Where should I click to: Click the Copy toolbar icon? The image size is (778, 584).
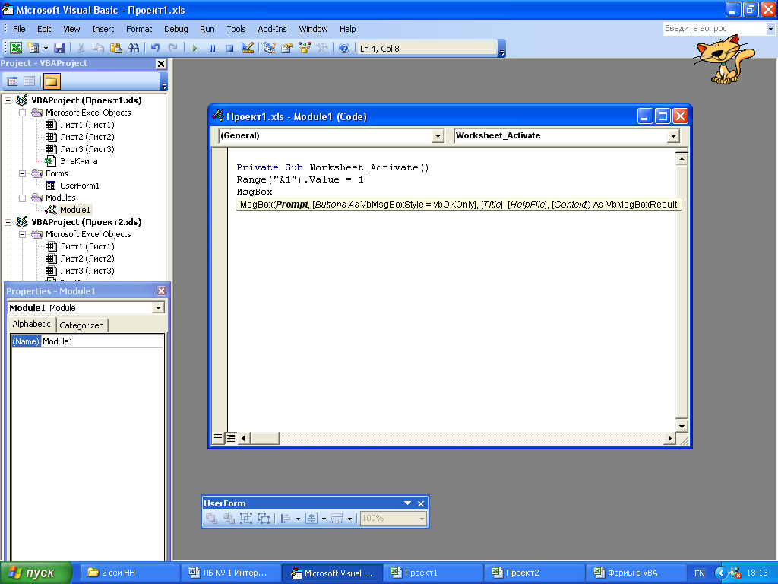click(x=98, y=48)
